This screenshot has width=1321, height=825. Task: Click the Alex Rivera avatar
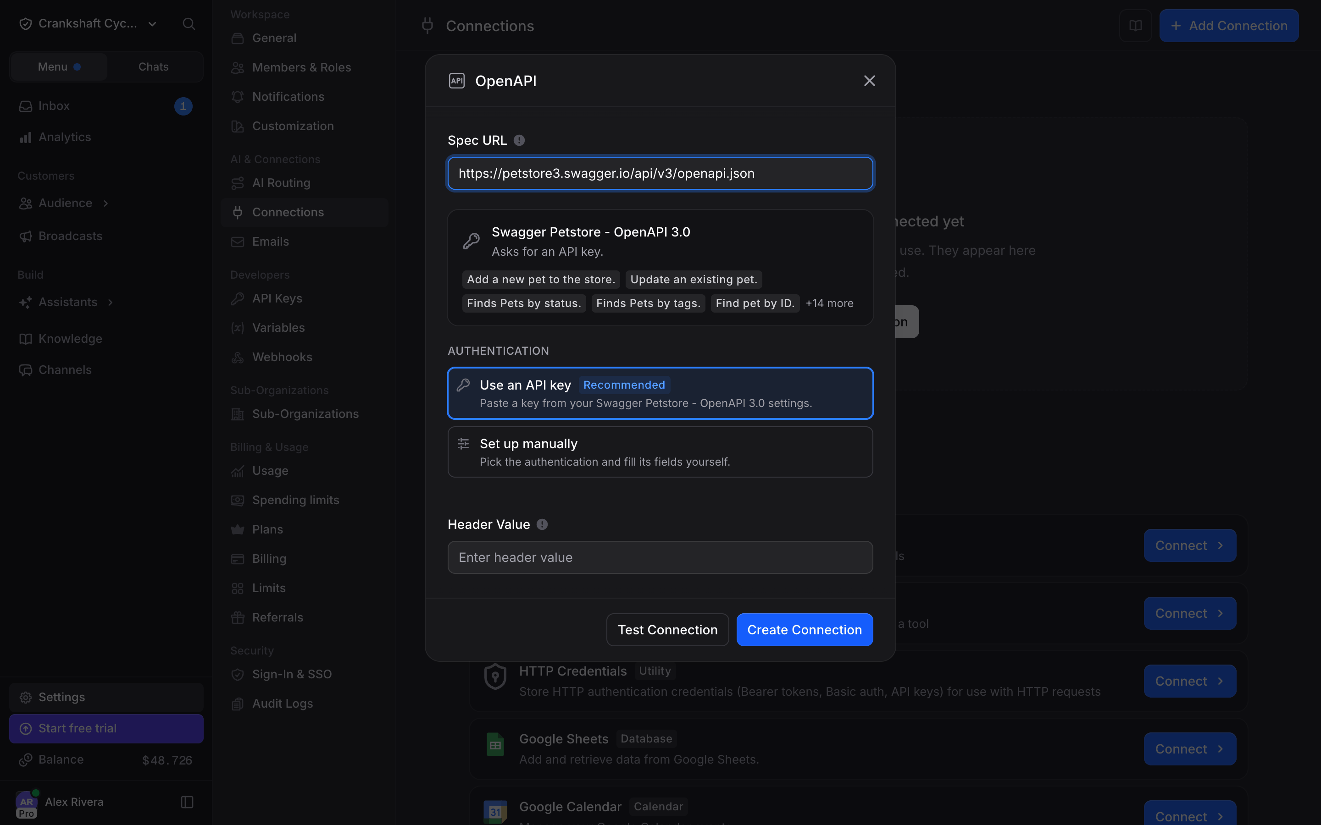click(x=26, y=803)
